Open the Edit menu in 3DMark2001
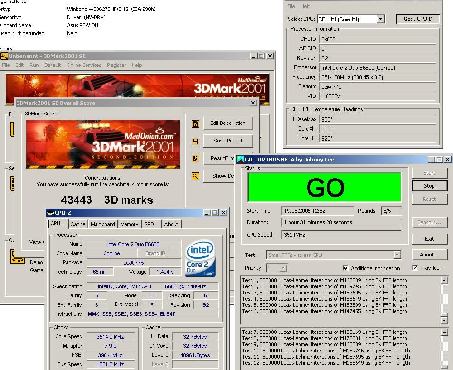The height and width of the screenshot is (370, 453). (19, 65)
